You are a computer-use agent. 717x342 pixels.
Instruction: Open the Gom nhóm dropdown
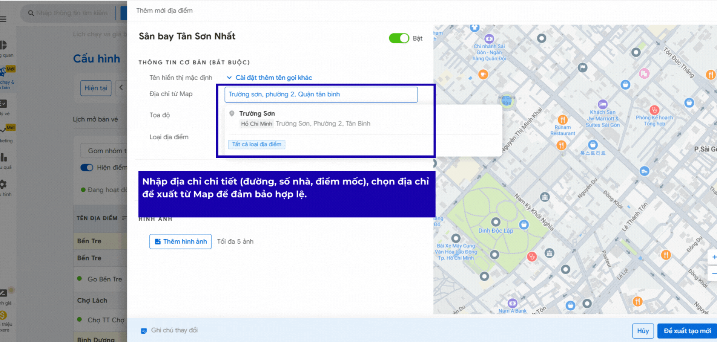coord(104,151)
